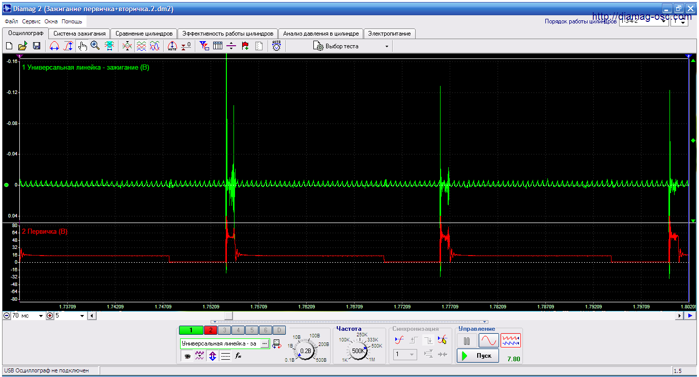This screenshot has height=377, width=699.
Task: Click the cyan vertical fit tool icon
Action: click(x=109, y=46)
